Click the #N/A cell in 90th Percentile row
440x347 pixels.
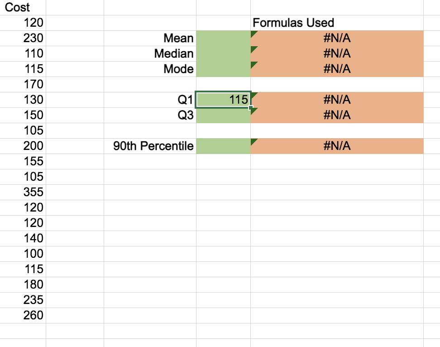(337, 146)
